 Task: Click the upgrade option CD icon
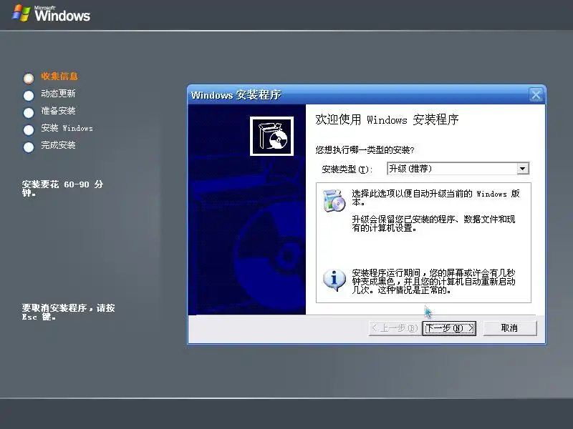(x=334, y=200)
